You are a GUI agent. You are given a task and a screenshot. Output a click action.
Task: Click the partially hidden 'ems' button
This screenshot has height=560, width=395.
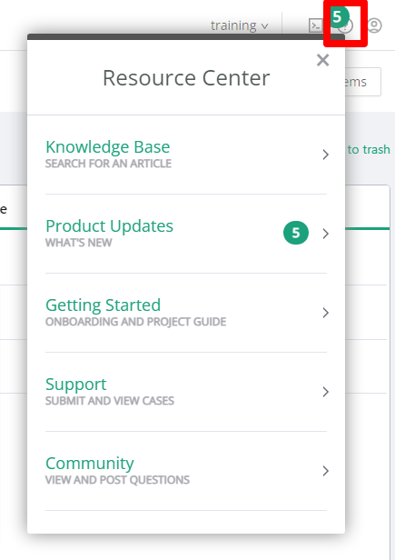363,82
